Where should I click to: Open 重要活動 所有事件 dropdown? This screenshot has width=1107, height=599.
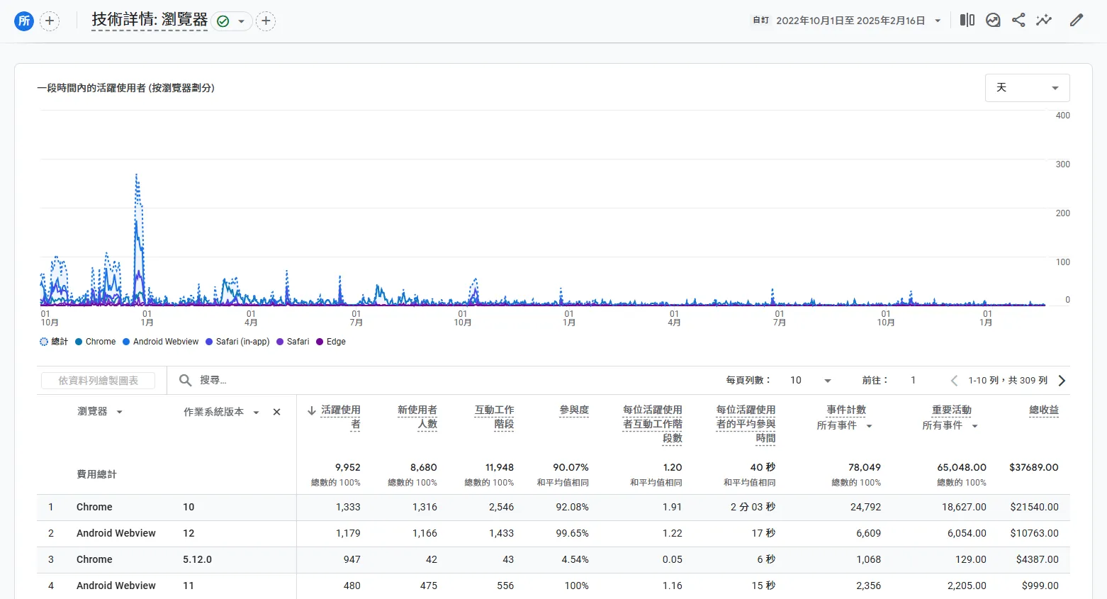coord(950,425)
